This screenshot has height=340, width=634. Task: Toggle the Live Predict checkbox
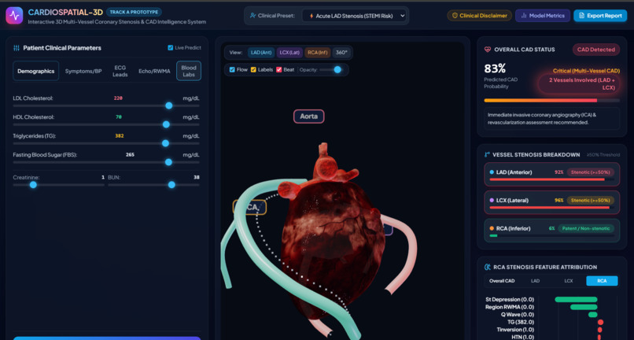click(x=170, y=48)
